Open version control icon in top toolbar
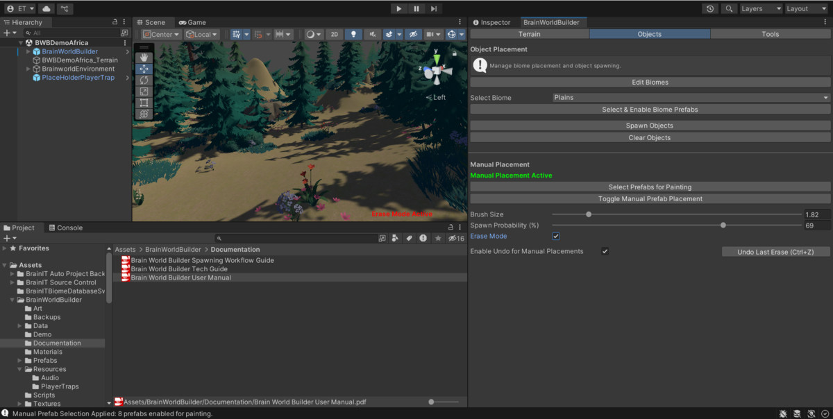Viewport: 833px width, 419px height. click(65, 8)
